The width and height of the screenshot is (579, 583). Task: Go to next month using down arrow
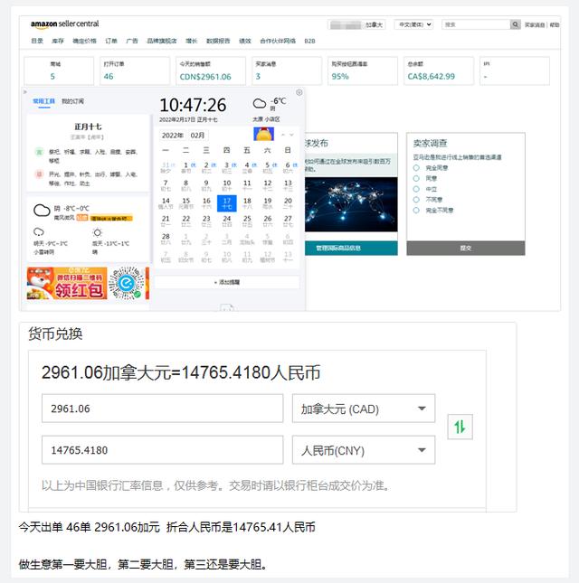click(291, 135)
